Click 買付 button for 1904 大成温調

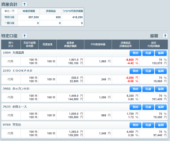[x=135, y=53]
